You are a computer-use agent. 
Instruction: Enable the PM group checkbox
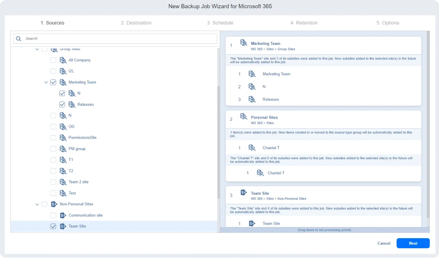(x=53, y=149)
